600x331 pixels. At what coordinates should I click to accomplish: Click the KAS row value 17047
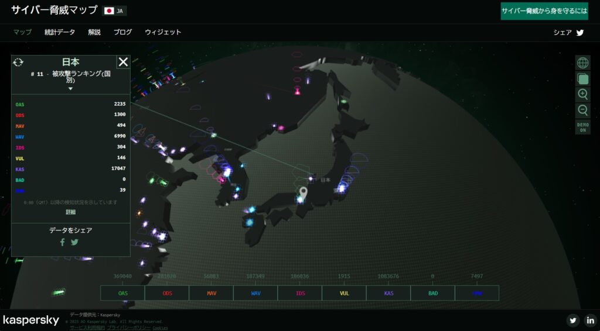[x=118, y=168]
